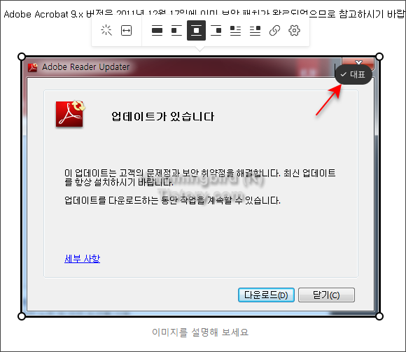Viewport: 406px width, 352px height.
Task: Select right image alignment icon
Action: click(x=216, y=31)
